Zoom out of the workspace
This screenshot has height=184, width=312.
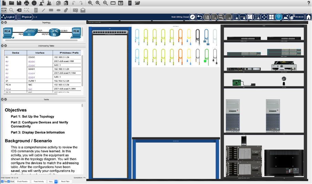click(x=105, y=3)
